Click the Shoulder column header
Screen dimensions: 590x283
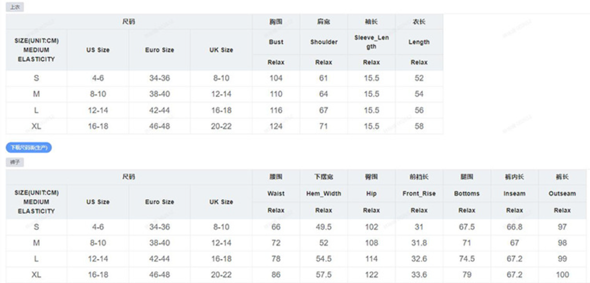click(324, 42)
